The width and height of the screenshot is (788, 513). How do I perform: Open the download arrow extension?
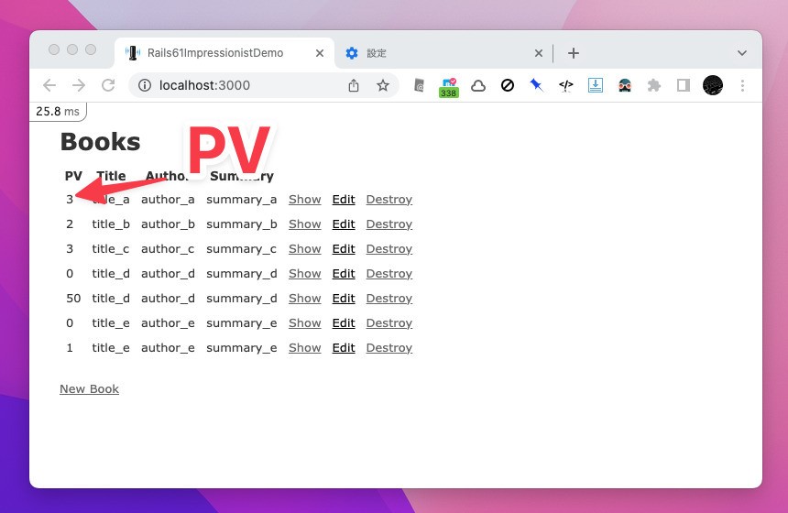tap(596, 85)
